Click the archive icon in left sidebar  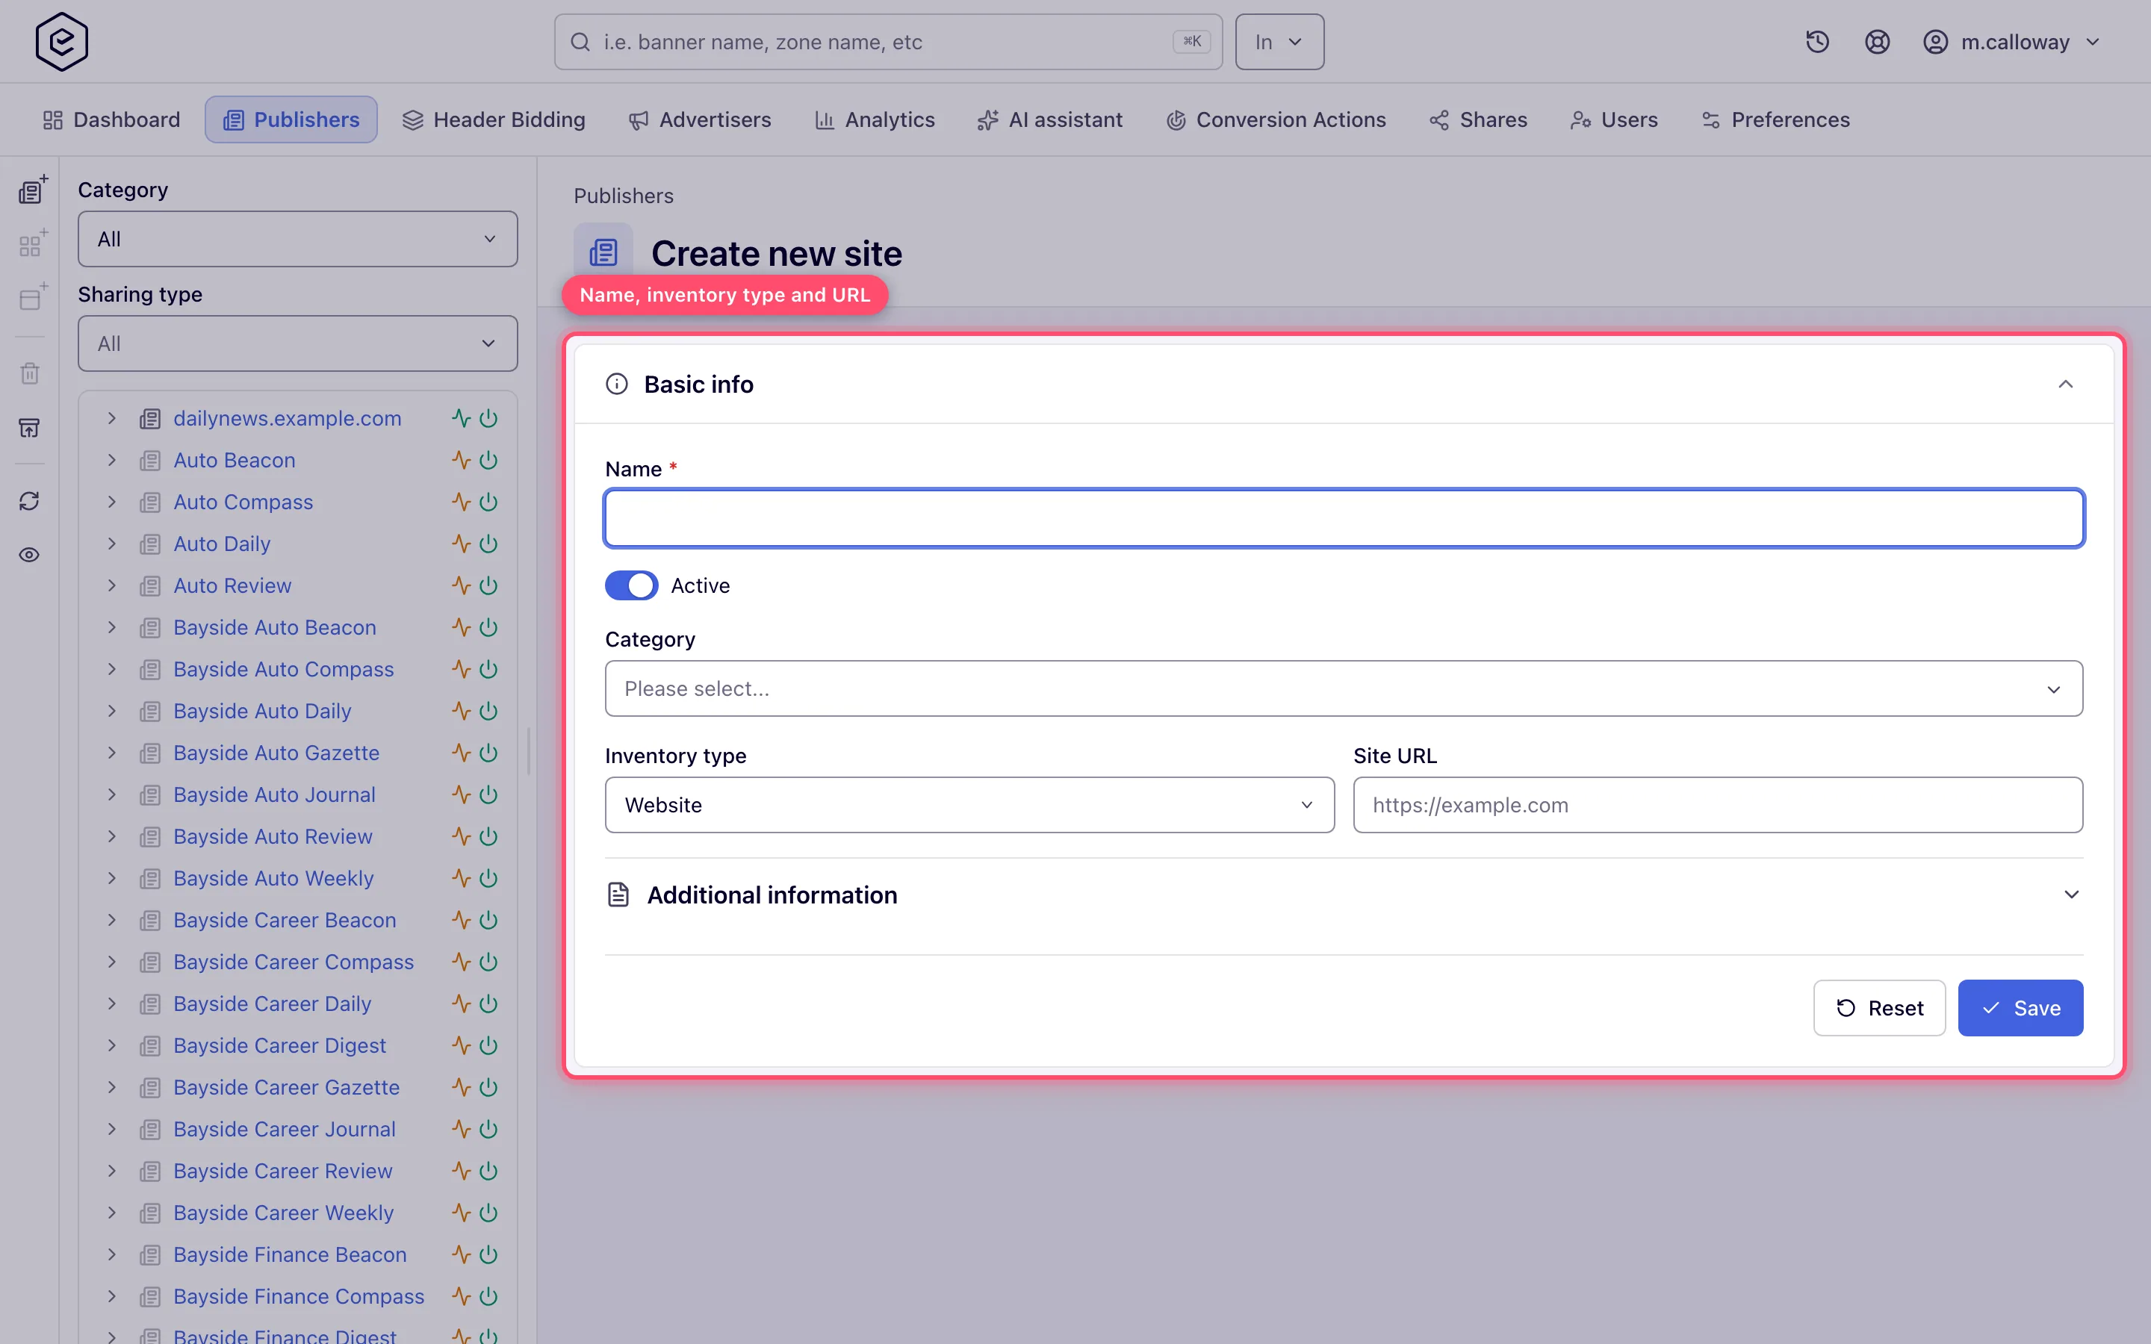[x=29, y=429]
